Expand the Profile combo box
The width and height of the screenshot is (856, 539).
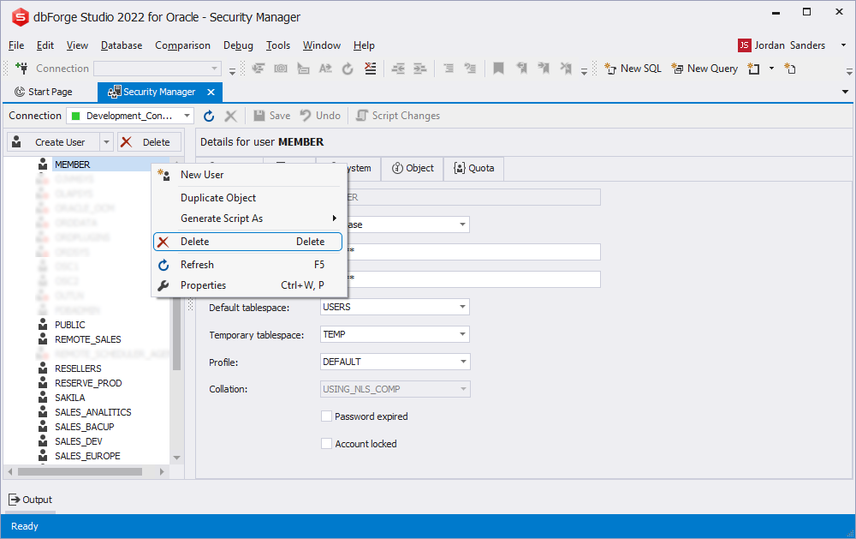(x=462, y=362)
